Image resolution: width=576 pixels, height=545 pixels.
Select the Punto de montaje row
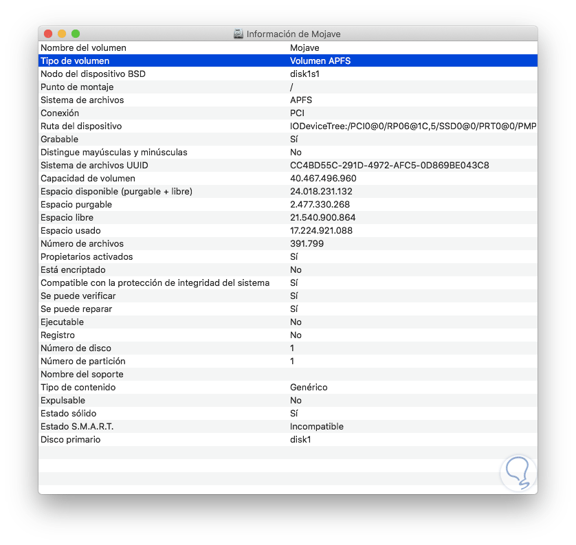[x=77, y=87]
